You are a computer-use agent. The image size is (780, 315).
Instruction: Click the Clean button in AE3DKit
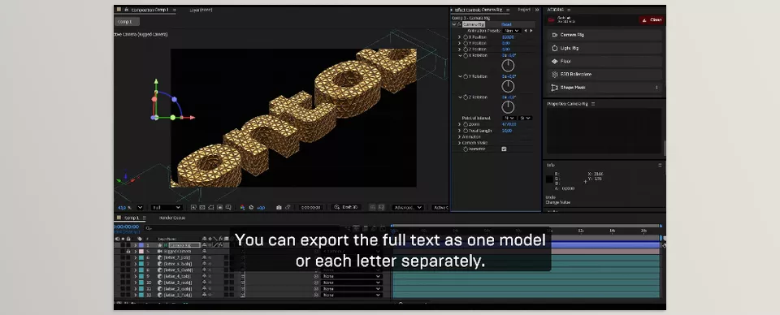652,19
